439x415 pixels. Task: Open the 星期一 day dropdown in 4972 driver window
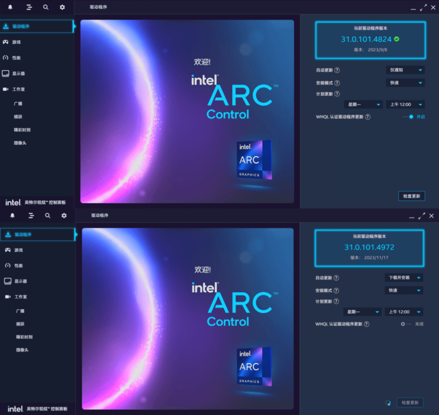(362, 312)
